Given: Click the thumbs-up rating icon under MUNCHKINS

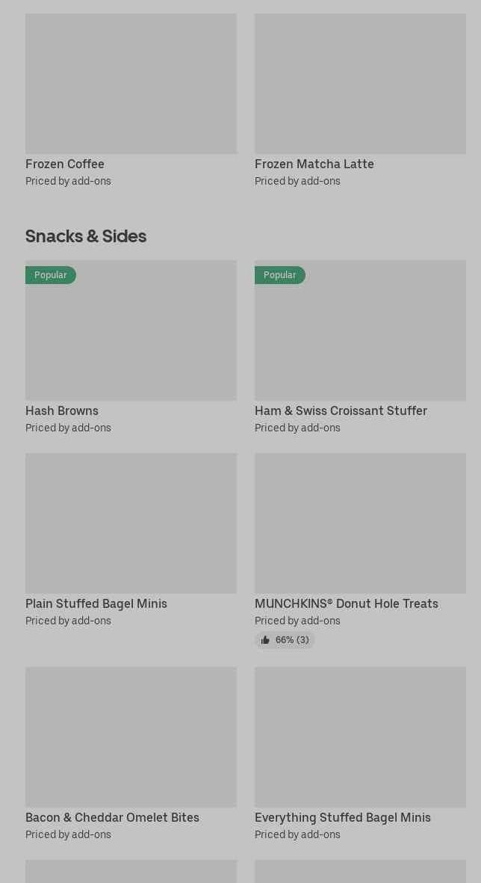Looking at the screenshot, I should click(265, 640).
